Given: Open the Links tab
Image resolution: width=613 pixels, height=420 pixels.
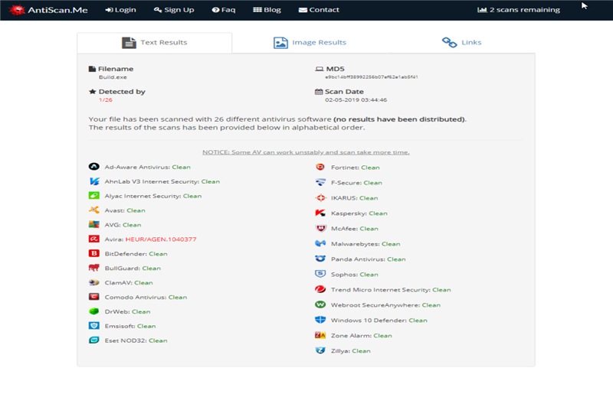Looking at the screenshot, I should (462, 43).
